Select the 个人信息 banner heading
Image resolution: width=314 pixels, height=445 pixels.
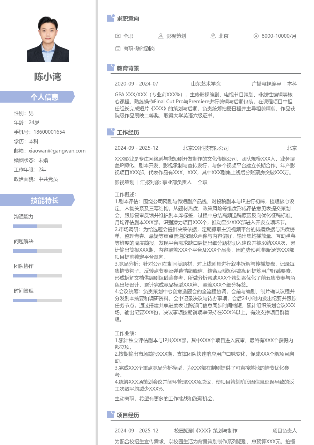pos(37,97)
